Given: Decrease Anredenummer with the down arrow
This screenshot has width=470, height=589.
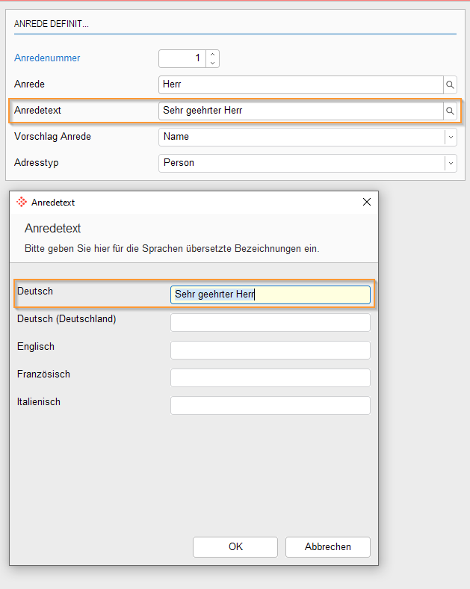Looking at the screenshot, I should (213, 63).
